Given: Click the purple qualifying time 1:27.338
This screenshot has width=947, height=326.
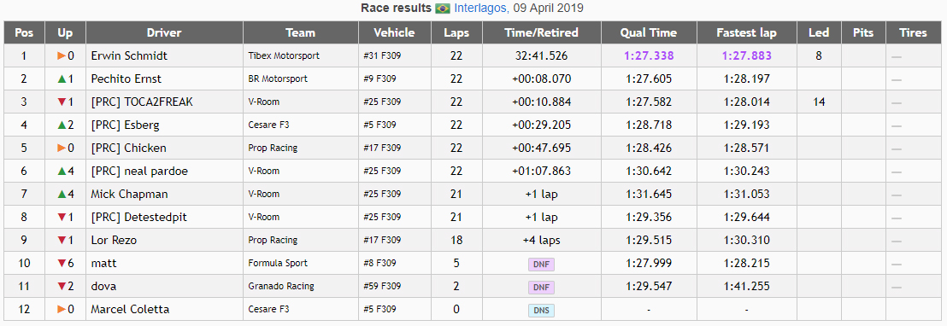Looking at the screenshot, I should click(649, 56).
